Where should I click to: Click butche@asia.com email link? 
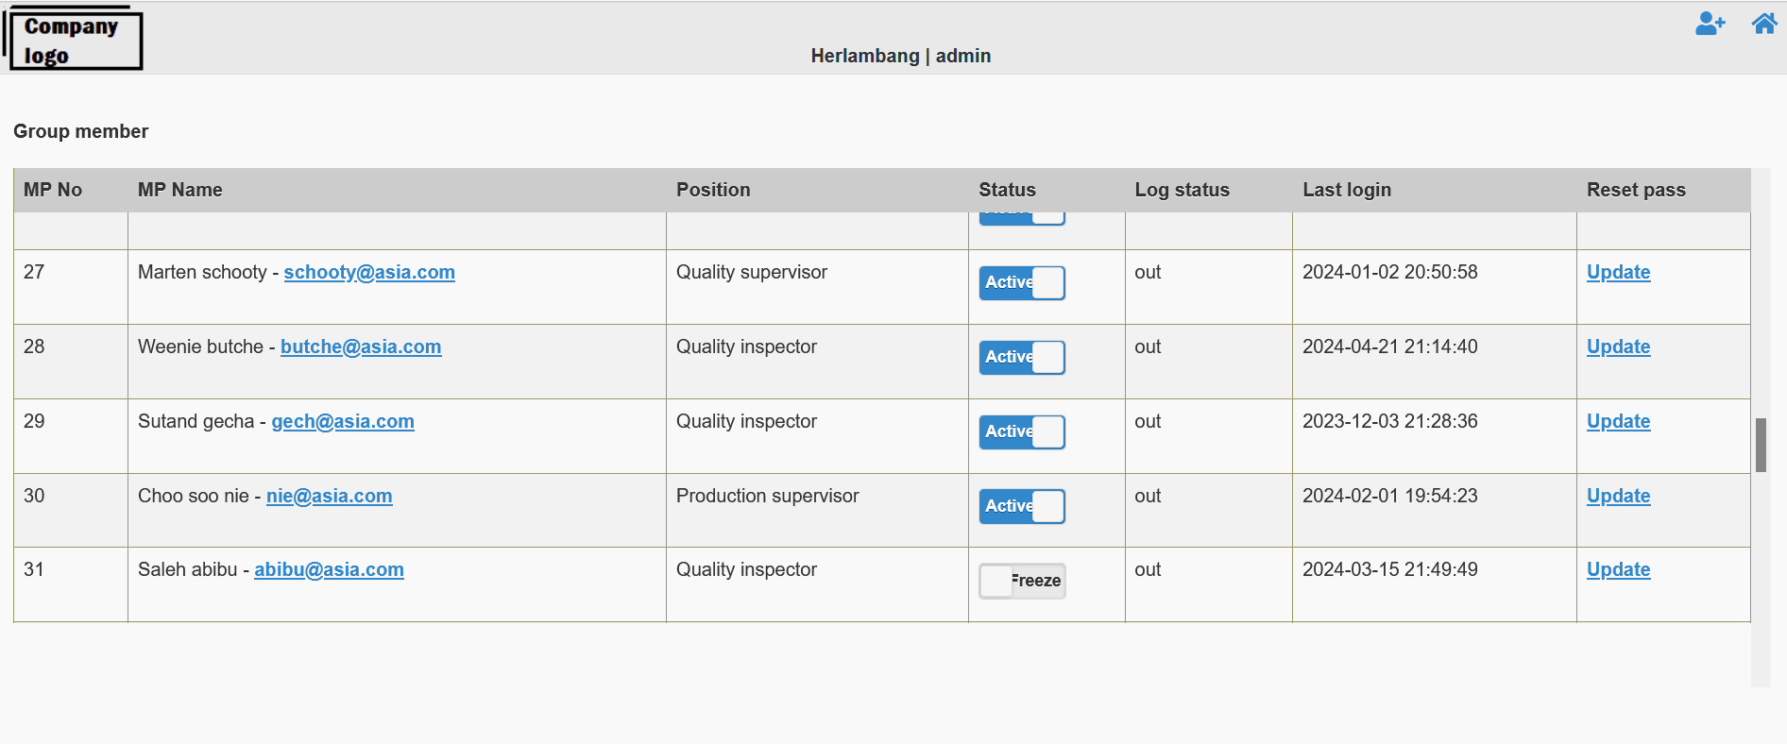[361, 347]
